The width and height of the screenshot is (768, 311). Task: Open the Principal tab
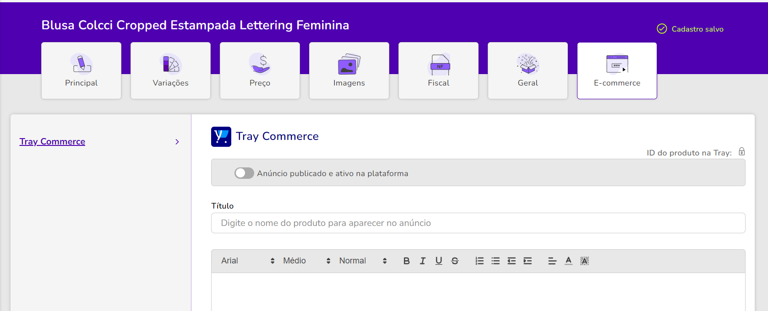point(81,70)
